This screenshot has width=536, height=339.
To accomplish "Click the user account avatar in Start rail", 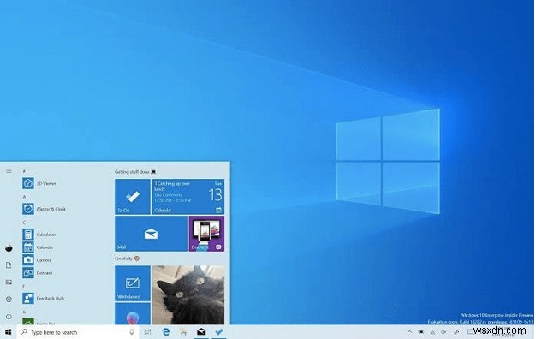I will point(9,248).
